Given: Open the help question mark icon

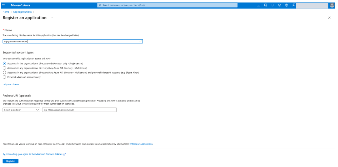Looking at the screenshot, I should click(x=287, y=5).
